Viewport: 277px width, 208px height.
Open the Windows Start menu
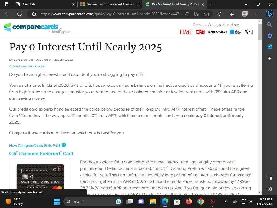tap(57, 201)
